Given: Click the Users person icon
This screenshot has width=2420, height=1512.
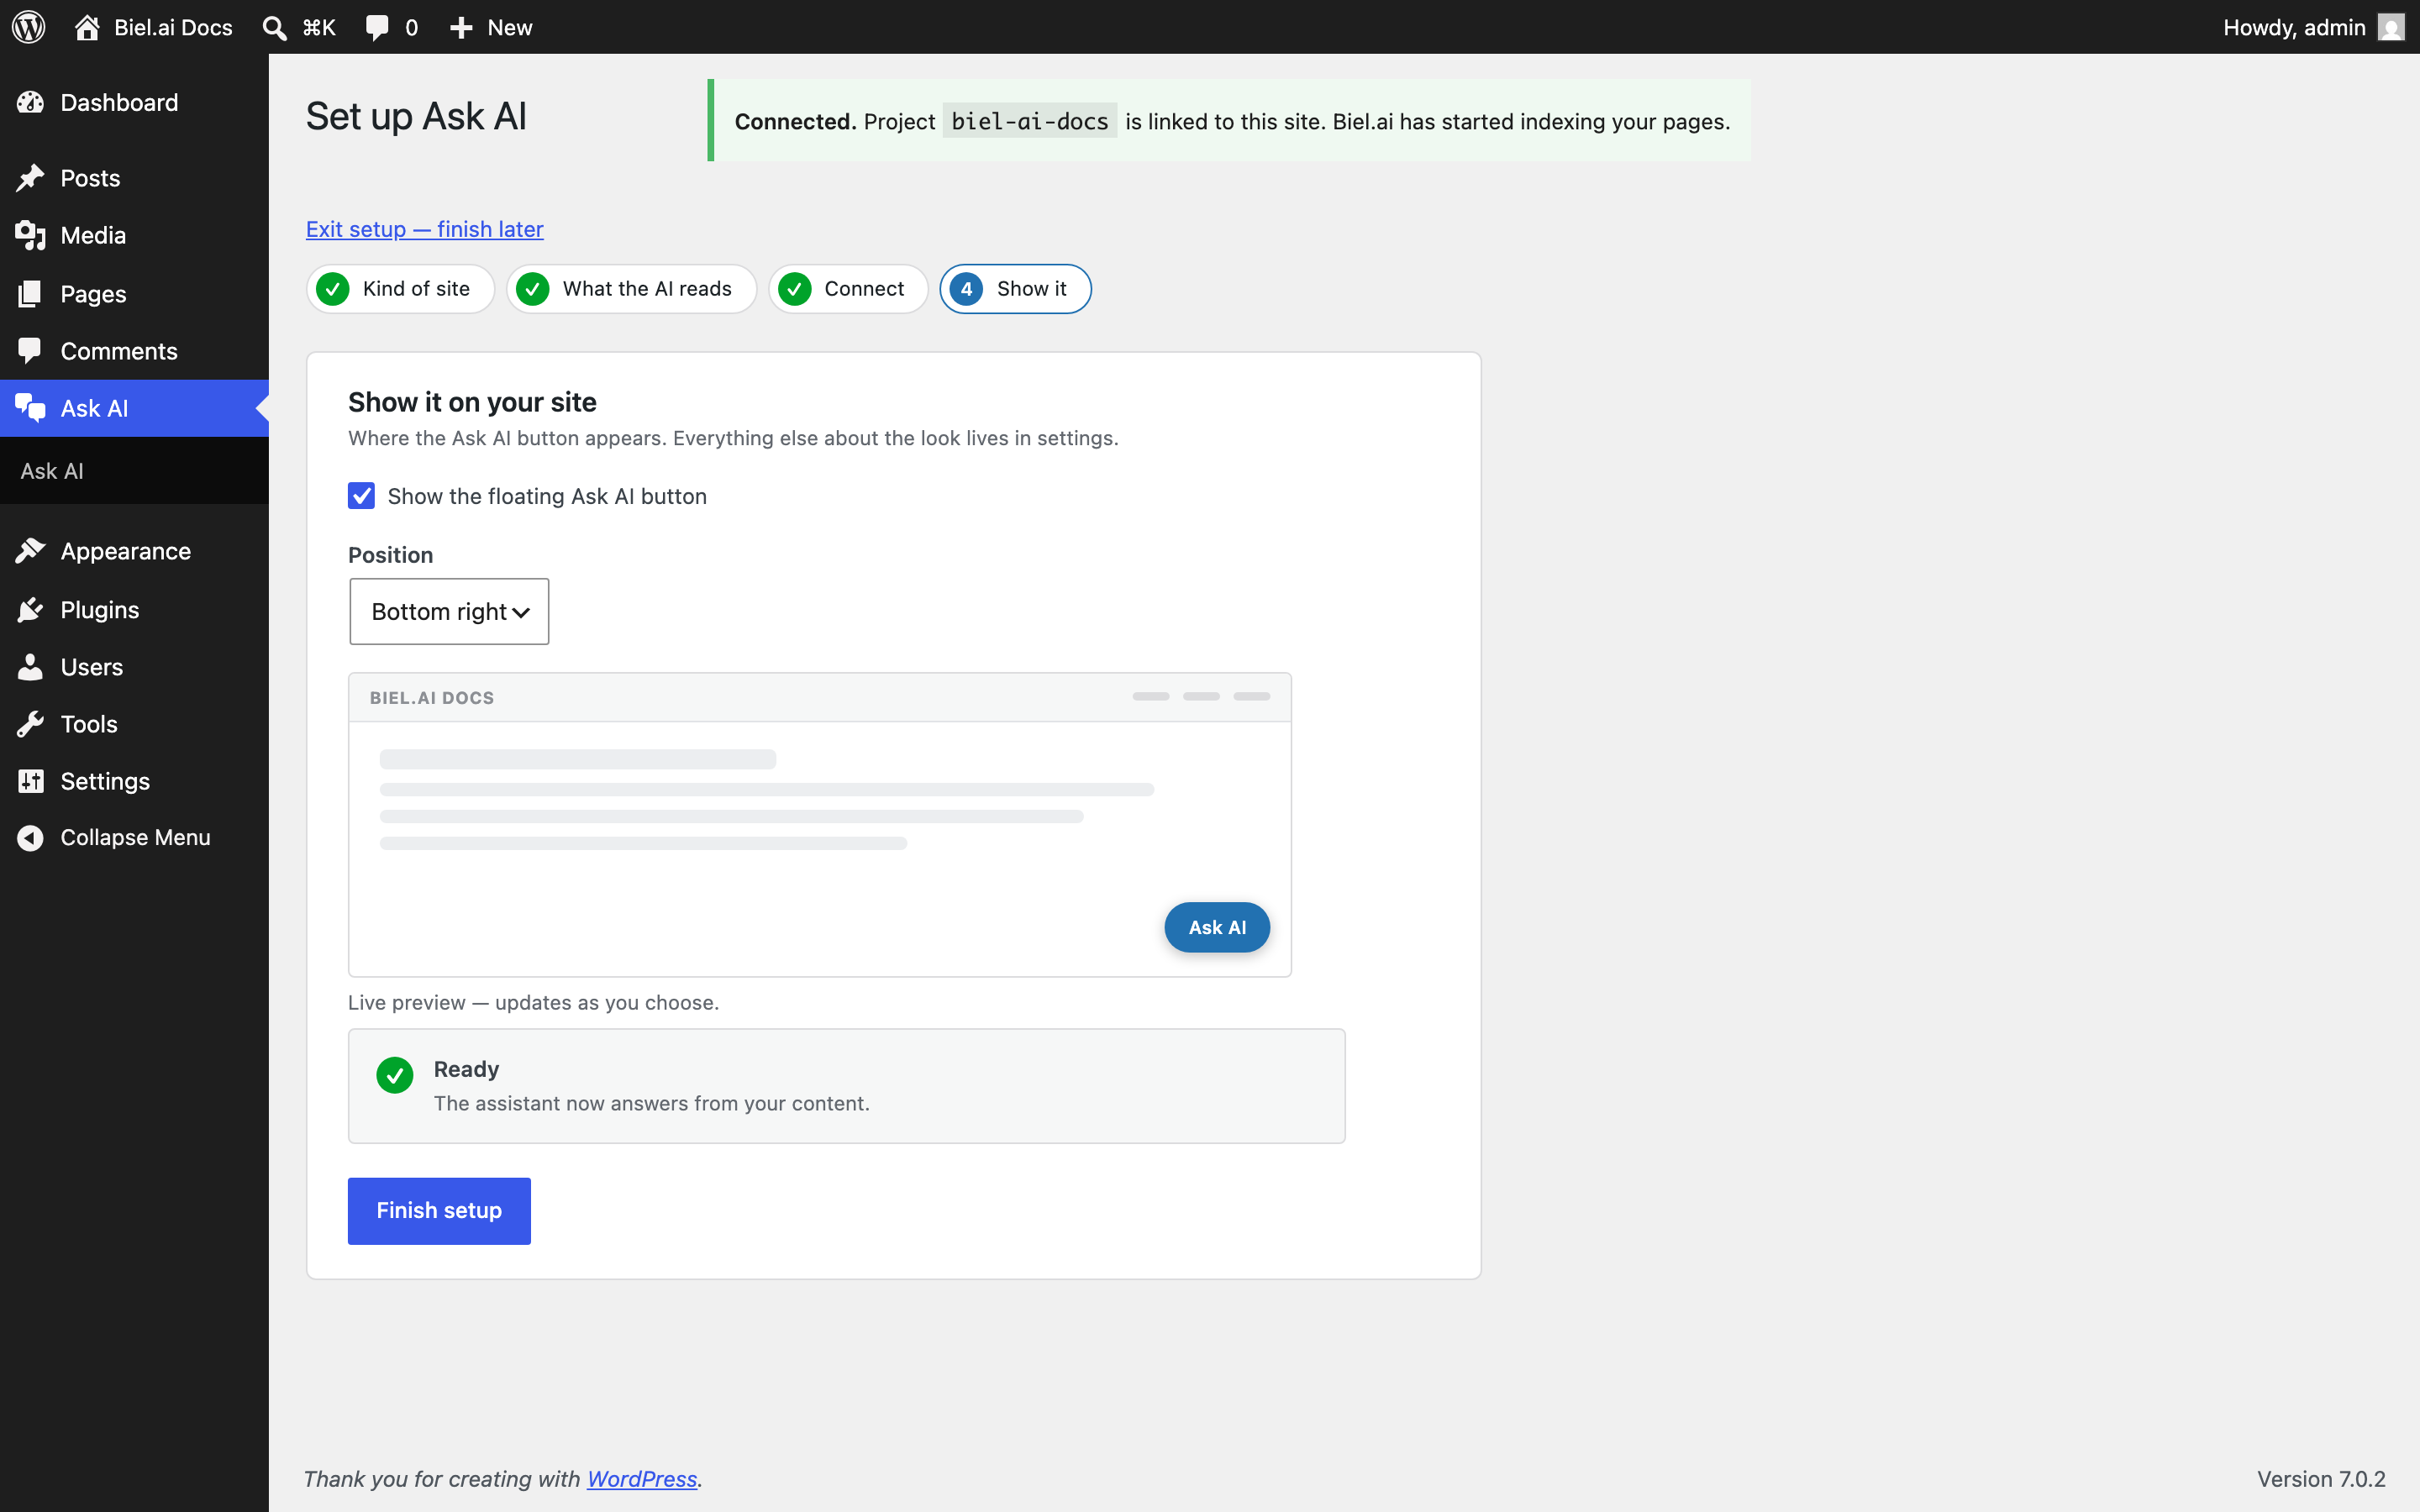Looking at the screenshot, I should click(x=30, y=667).
